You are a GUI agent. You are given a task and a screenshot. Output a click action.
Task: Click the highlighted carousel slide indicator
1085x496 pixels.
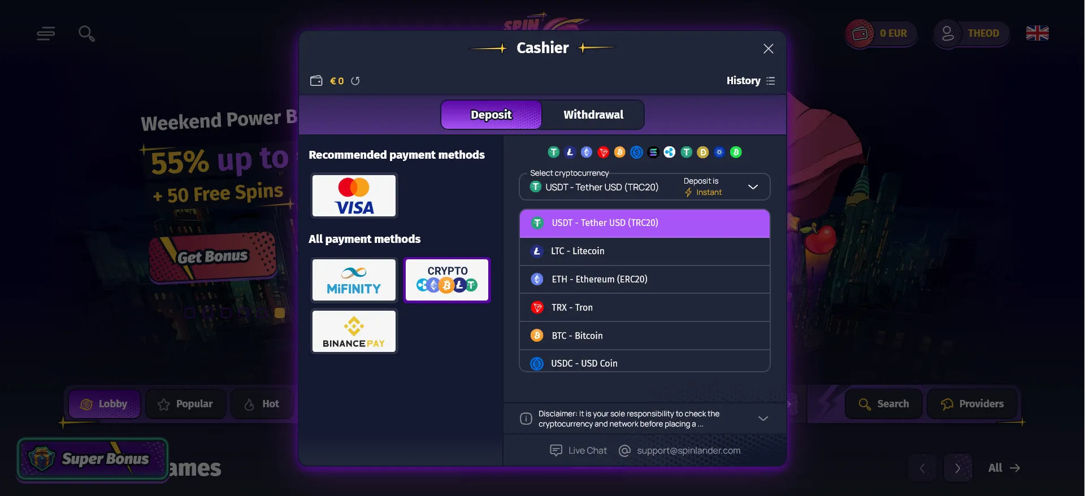pyautogui.click(x=280, y=313)
